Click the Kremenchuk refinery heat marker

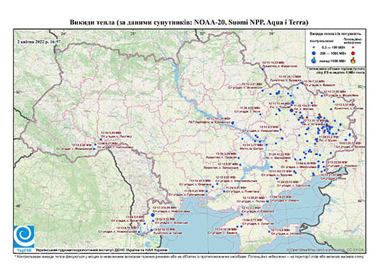233,123
